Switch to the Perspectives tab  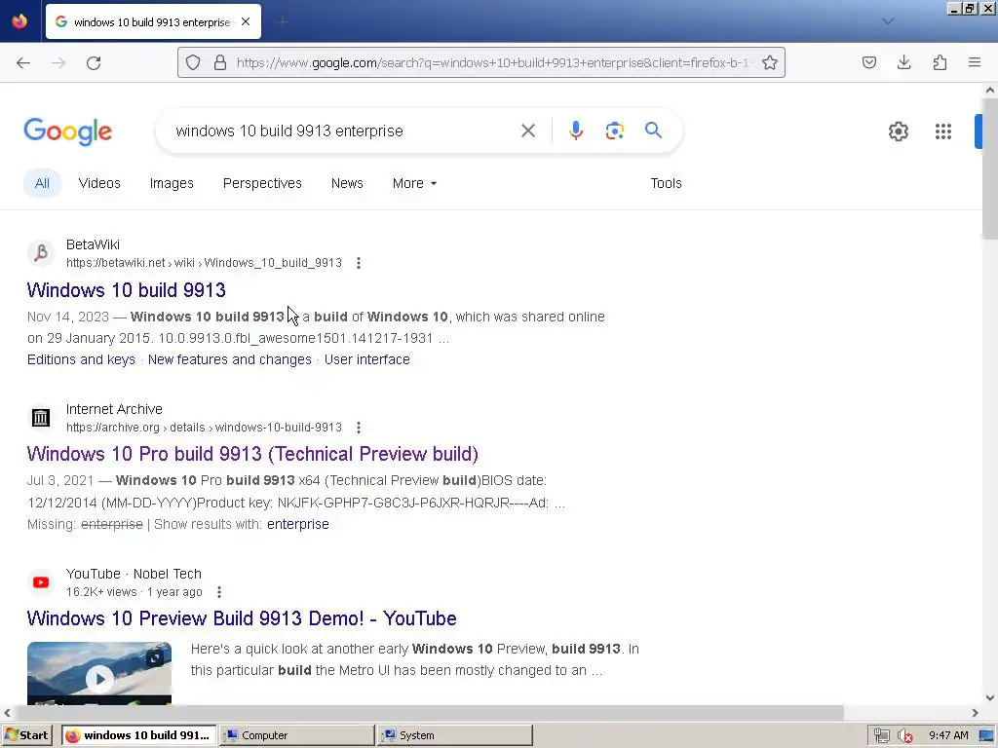[x=262, y=183]
